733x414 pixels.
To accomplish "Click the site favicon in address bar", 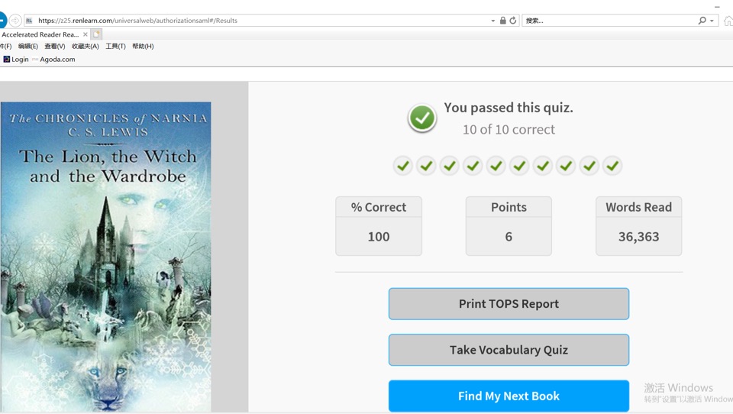I will pyautogui.click(x=29, y=21).
